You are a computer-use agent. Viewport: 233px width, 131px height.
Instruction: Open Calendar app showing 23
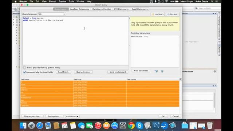(64, 126)
